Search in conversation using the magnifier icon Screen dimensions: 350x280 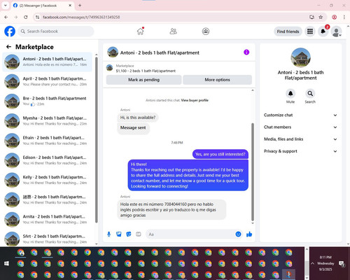(x=310, y=94)
